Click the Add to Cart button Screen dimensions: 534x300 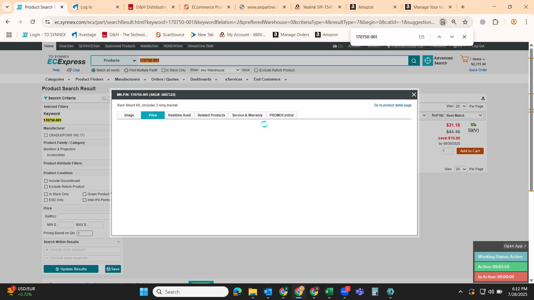click(470, 151)
